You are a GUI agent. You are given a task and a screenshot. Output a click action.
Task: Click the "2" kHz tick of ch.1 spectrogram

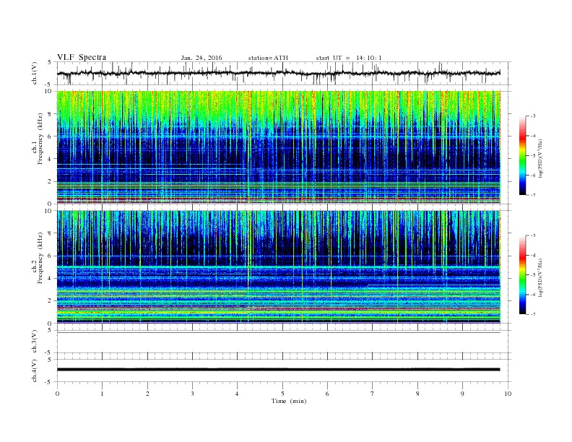[x=51, y=181]
